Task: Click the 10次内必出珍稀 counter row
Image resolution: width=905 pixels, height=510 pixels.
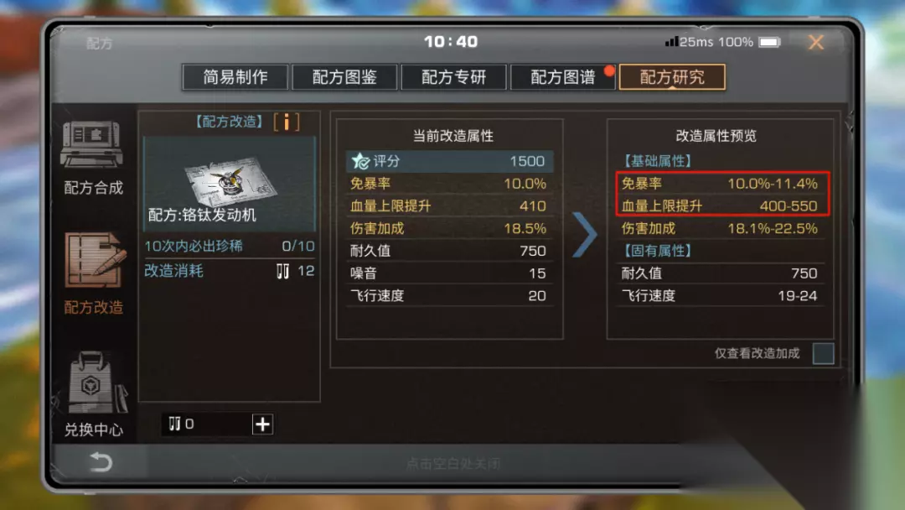Action: [229, 246]
